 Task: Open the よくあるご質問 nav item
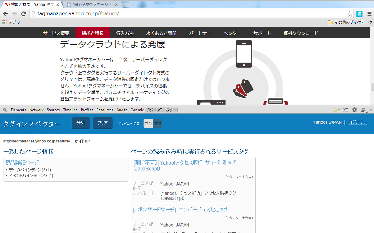tap(161, 33)
